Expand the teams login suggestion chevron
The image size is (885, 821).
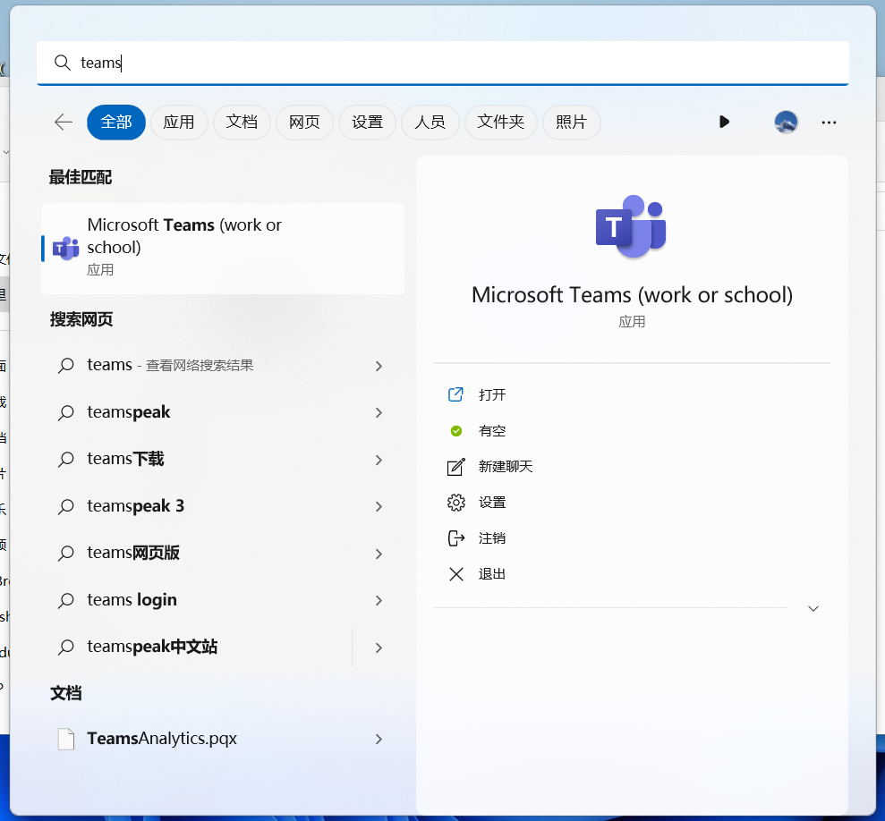click(379, 600)
